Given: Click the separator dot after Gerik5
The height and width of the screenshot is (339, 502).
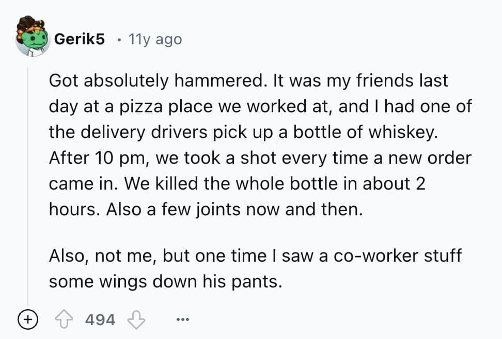Looking at the screenshot, I should tap(119, 39).
